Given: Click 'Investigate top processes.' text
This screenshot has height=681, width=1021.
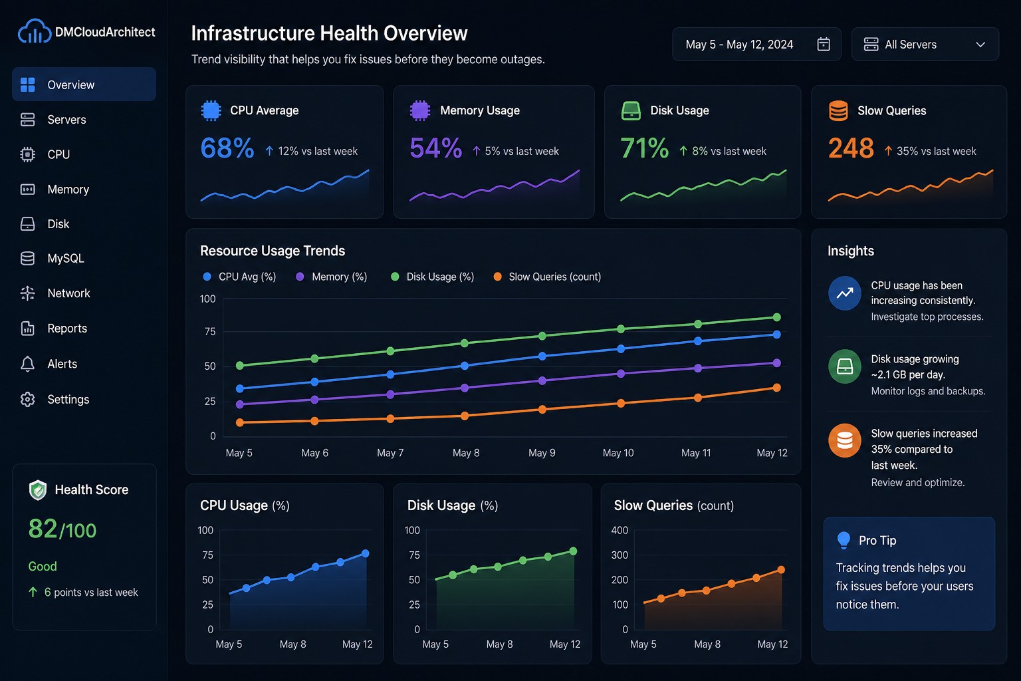Looking at the screenshot, I should (x=927, y=317).
